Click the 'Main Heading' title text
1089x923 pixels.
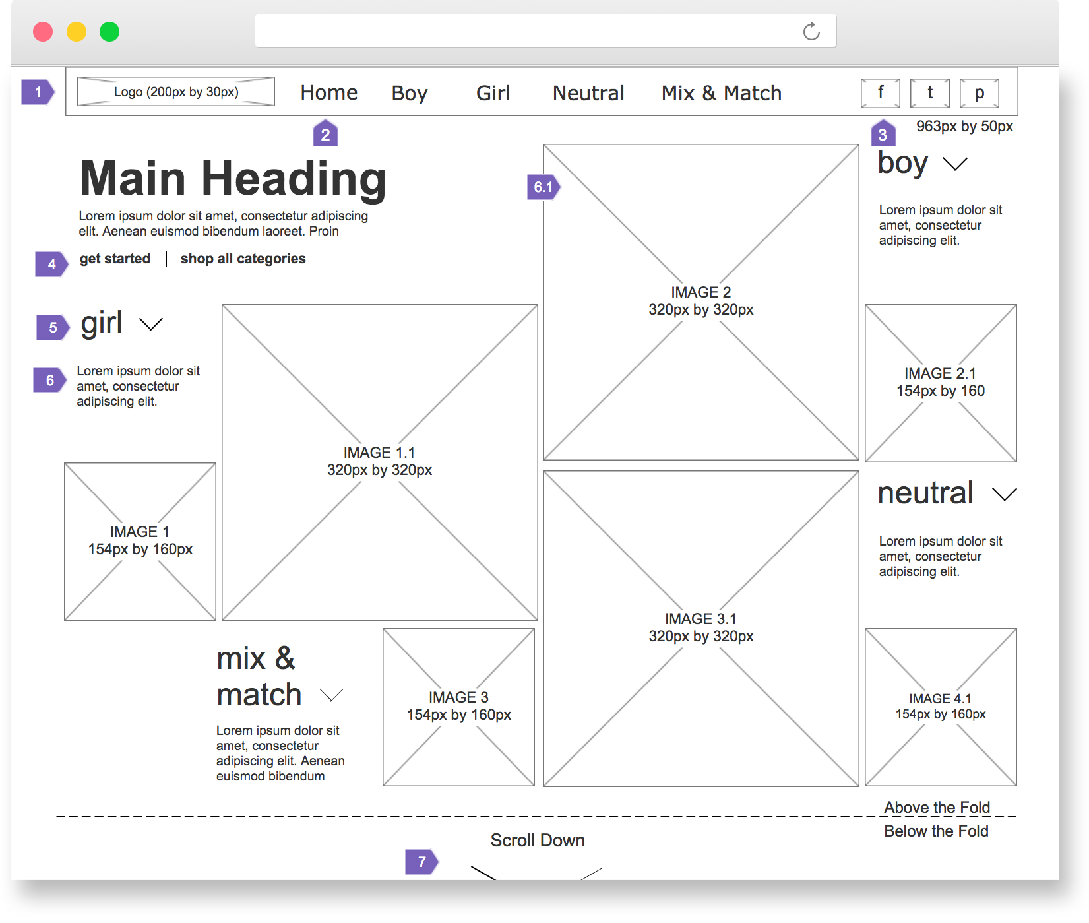(233, 179)
